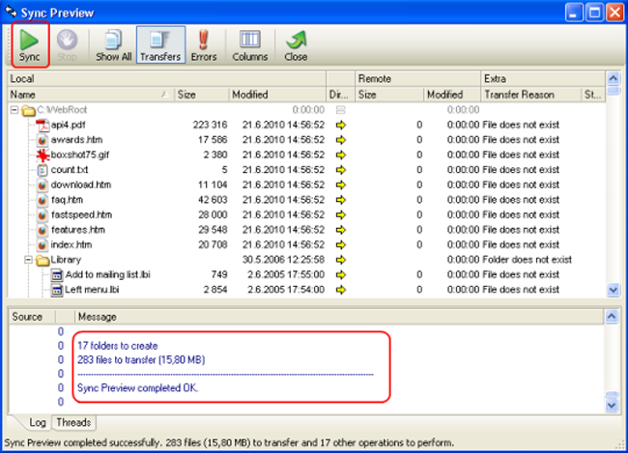Click direction arrow for awards.htm

pyautogui.click(x=341, y=140)
